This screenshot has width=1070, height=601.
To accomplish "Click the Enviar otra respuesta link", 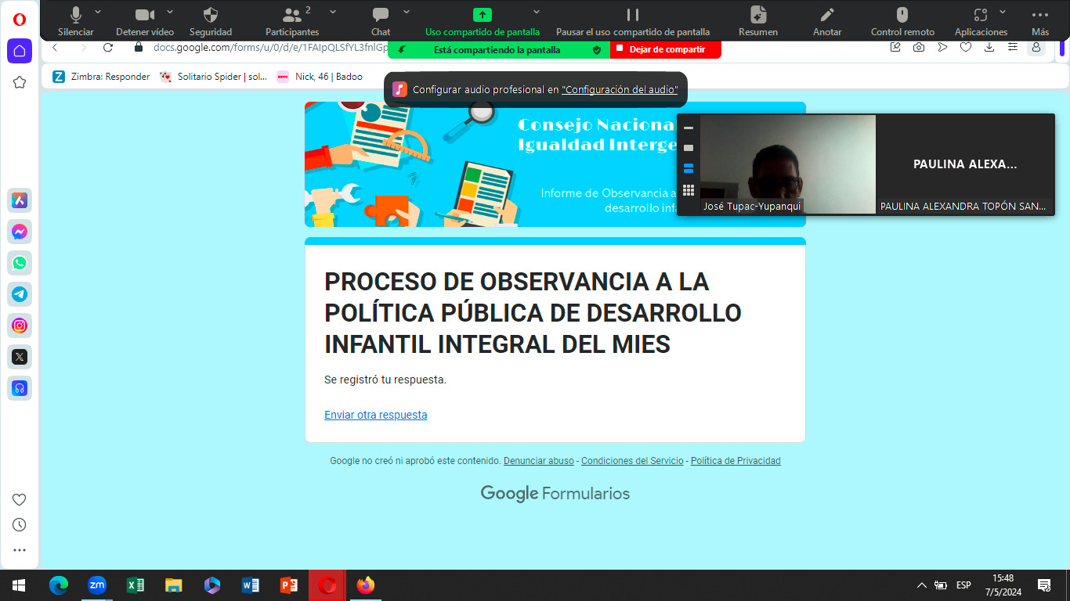I will pyautogui.click(x=376, y=415).
